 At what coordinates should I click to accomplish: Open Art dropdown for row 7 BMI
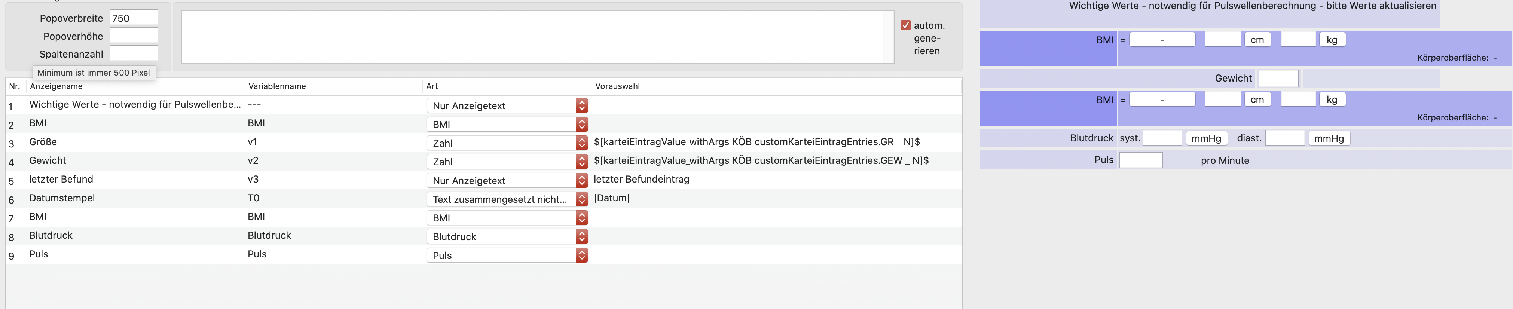pos(507,218)
